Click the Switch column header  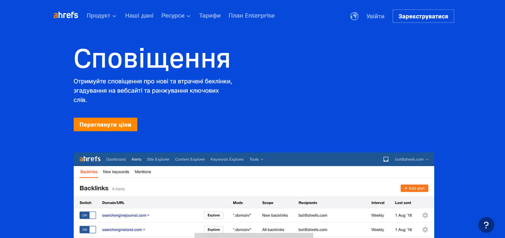pyautogui.click(x=85, y=203)
